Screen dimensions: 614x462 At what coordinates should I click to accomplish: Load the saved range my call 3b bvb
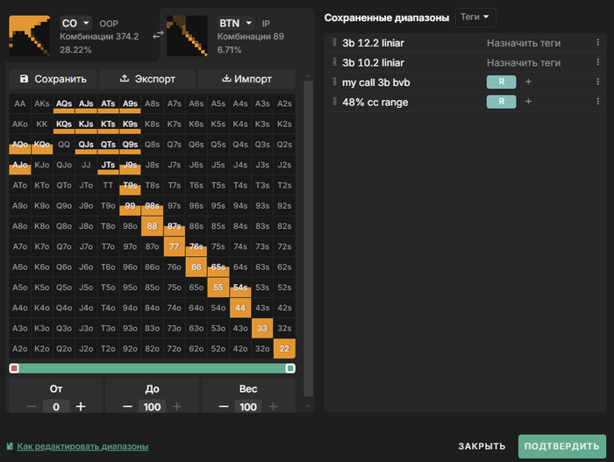tap(376, 82)
